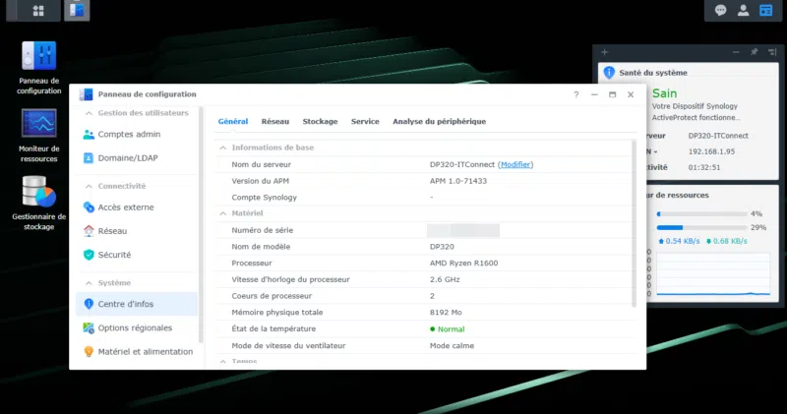Open Sécurité settings

point(137,255)
